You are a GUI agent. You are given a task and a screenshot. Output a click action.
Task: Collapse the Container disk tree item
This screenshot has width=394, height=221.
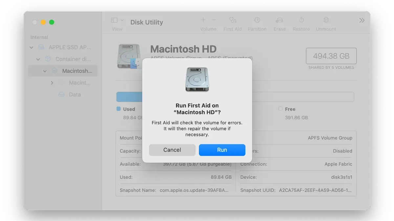click(38, 59)
